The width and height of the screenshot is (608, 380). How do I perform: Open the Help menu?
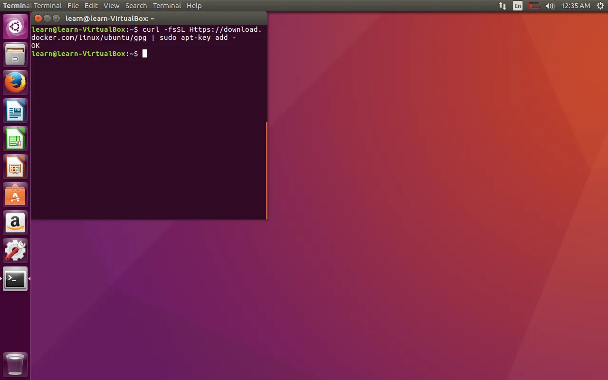point(194,6)
